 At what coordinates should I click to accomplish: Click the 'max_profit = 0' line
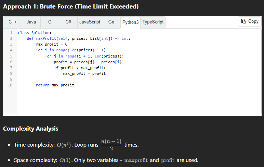click(52, 44)
